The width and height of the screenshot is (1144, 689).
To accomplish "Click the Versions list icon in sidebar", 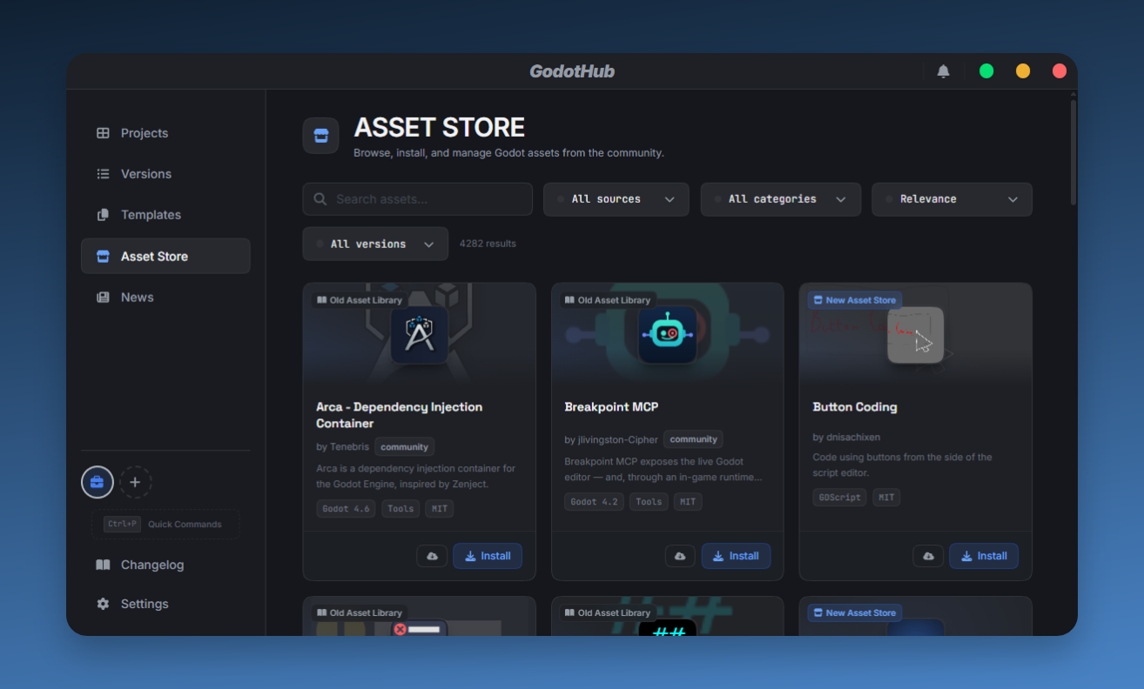I will [103, 174].
